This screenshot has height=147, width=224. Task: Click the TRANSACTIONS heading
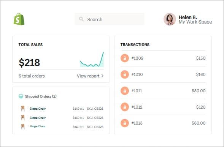coord(135,45)
